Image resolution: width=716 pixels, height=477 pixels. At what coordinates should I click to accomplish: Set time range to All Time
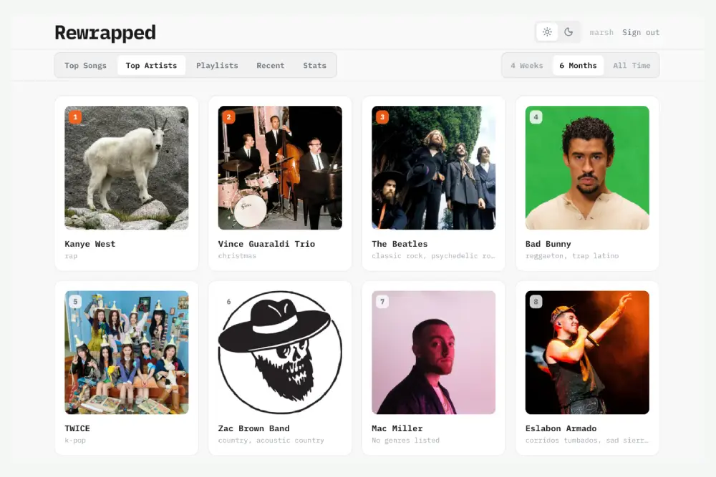[632, 66]
